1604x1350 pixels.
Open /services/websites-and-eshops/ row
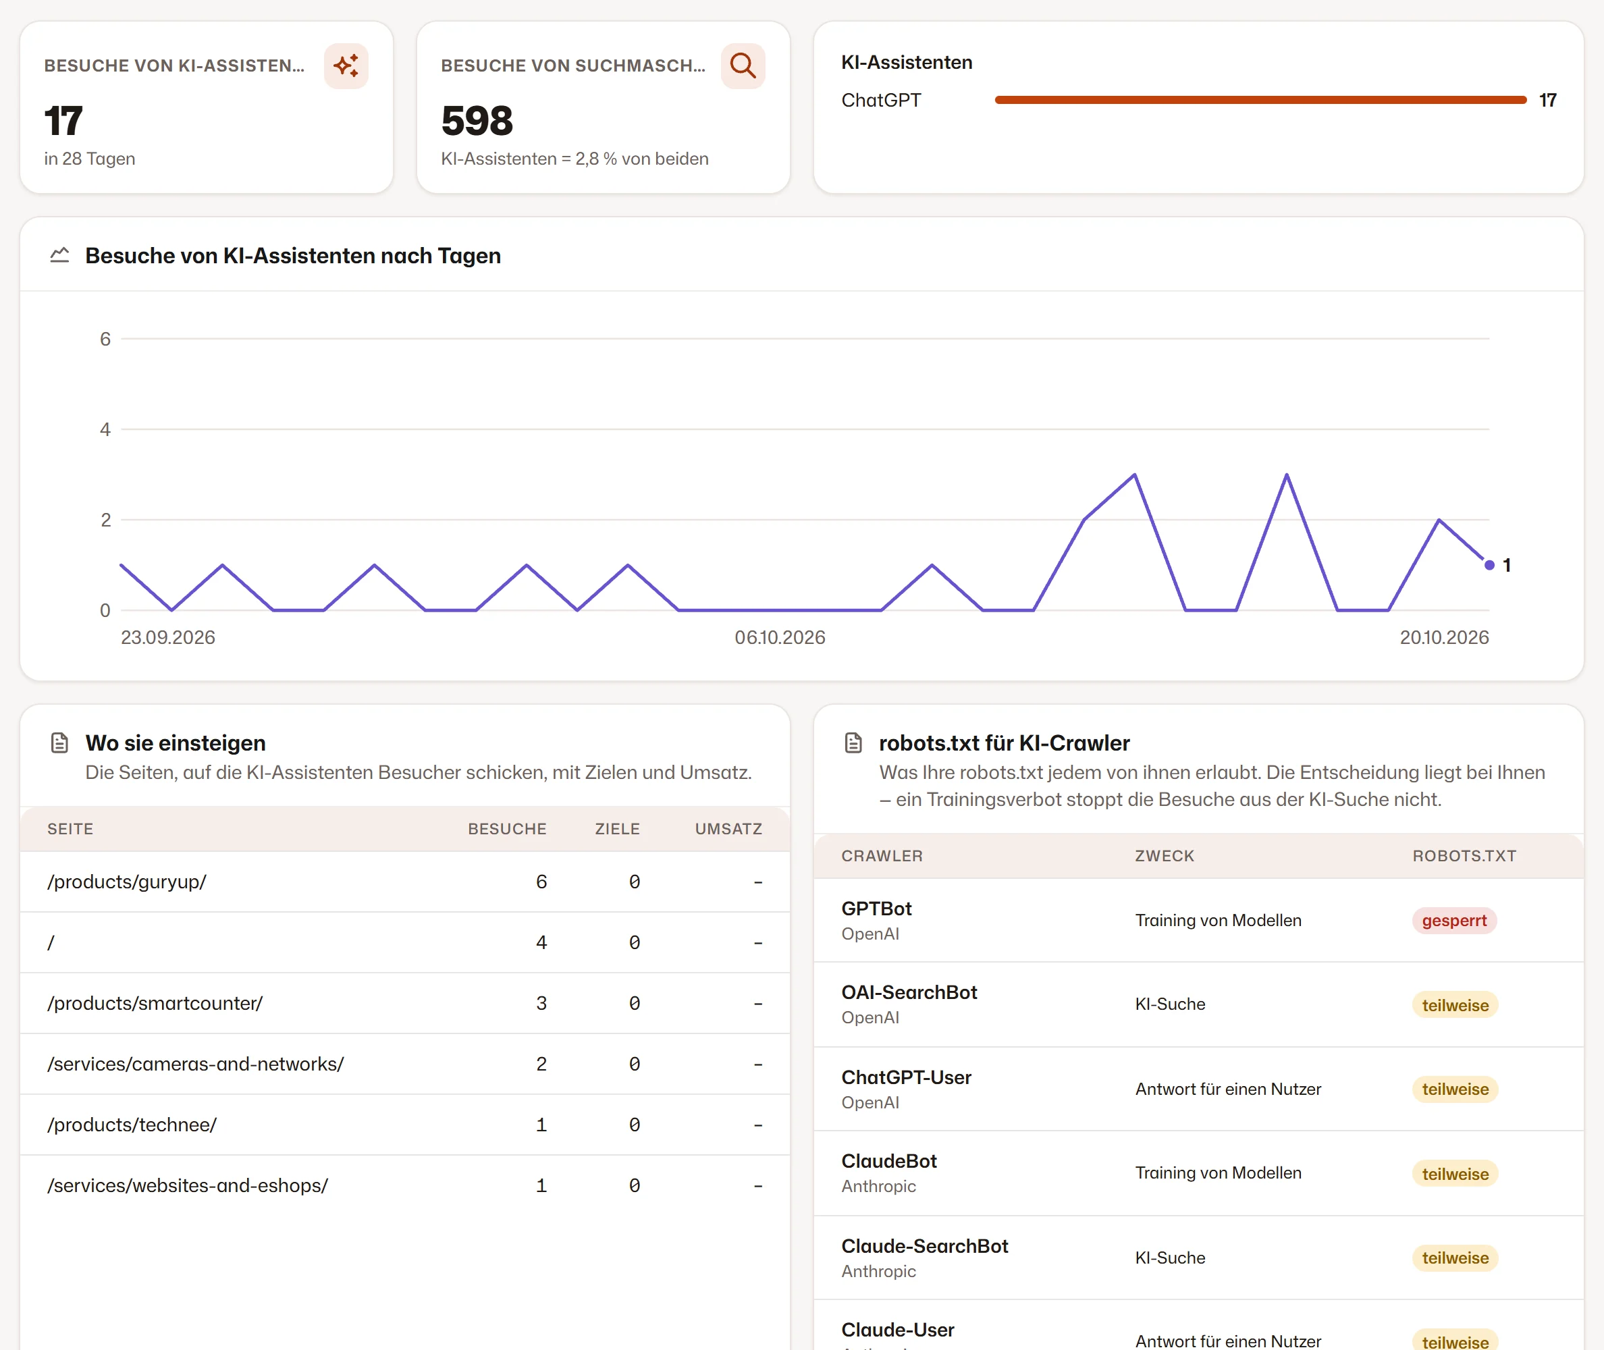(405, 1185)
